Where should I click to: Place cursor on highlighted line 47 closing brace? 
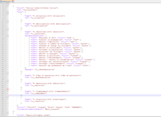21,95
